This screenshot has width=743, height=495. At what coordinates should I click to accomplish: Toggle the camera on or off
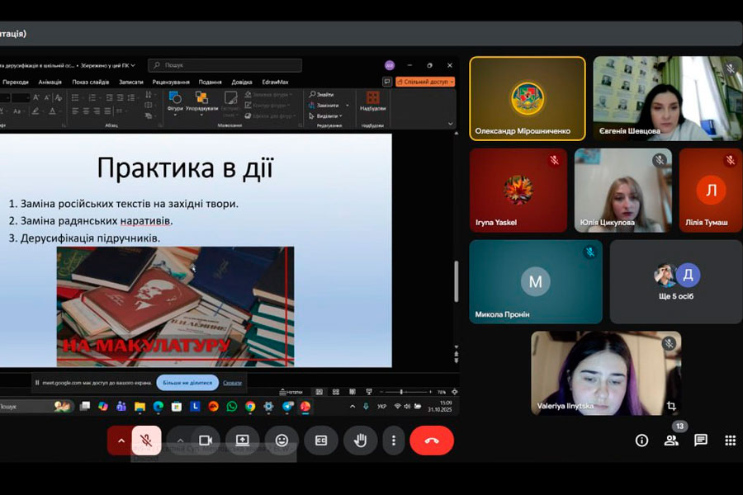tap(206, 441)
